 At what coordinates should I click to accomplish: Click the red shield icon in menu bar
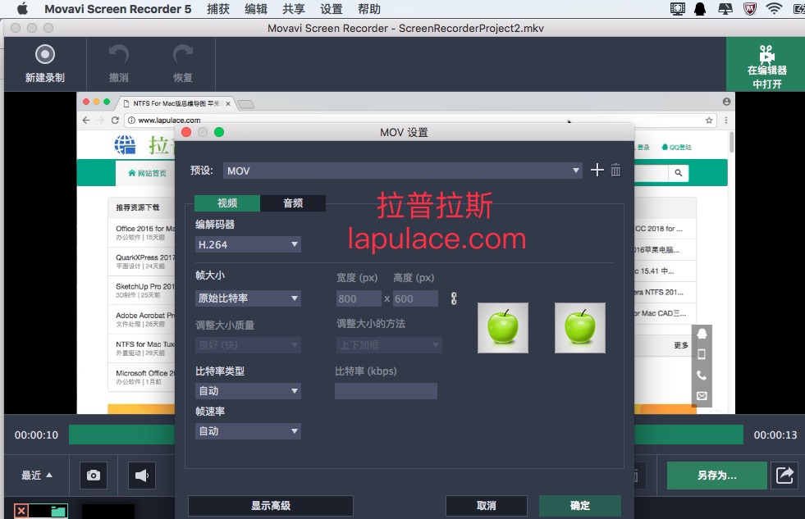tap(750, 9)
